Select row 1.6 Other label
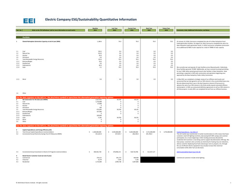Image resolution: width=247 pixels, height=191 pixels. click(24, 93)
